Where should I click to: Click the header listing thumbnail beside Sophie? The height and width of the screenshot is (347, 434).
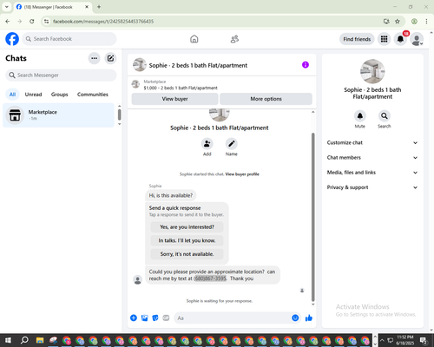pos(140,65)
